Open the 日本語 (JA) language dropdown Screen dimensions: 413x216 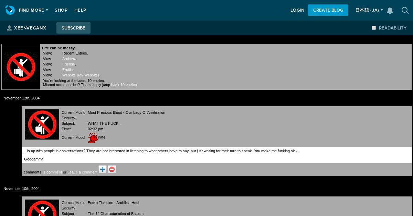369,10
